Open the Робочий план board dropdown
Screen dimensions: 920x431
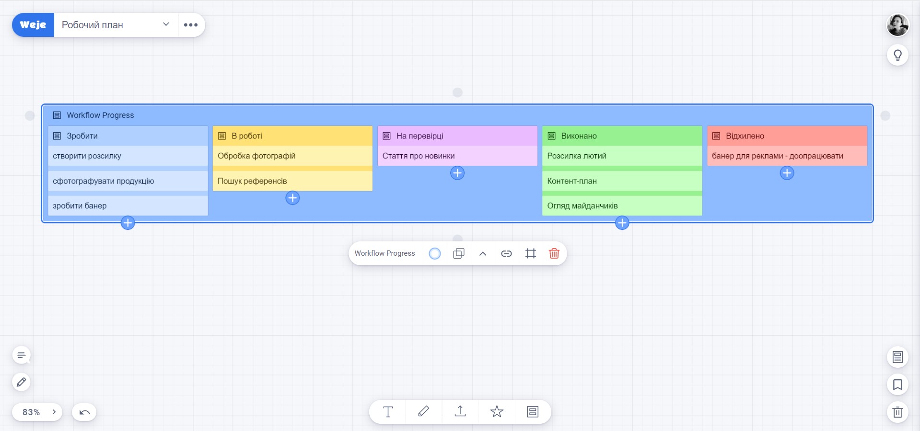tap(166, 24)
